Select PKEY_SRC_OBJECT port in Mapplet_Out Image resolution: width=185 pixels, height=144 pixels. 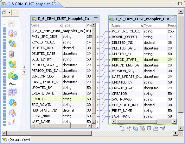[143, 31]
